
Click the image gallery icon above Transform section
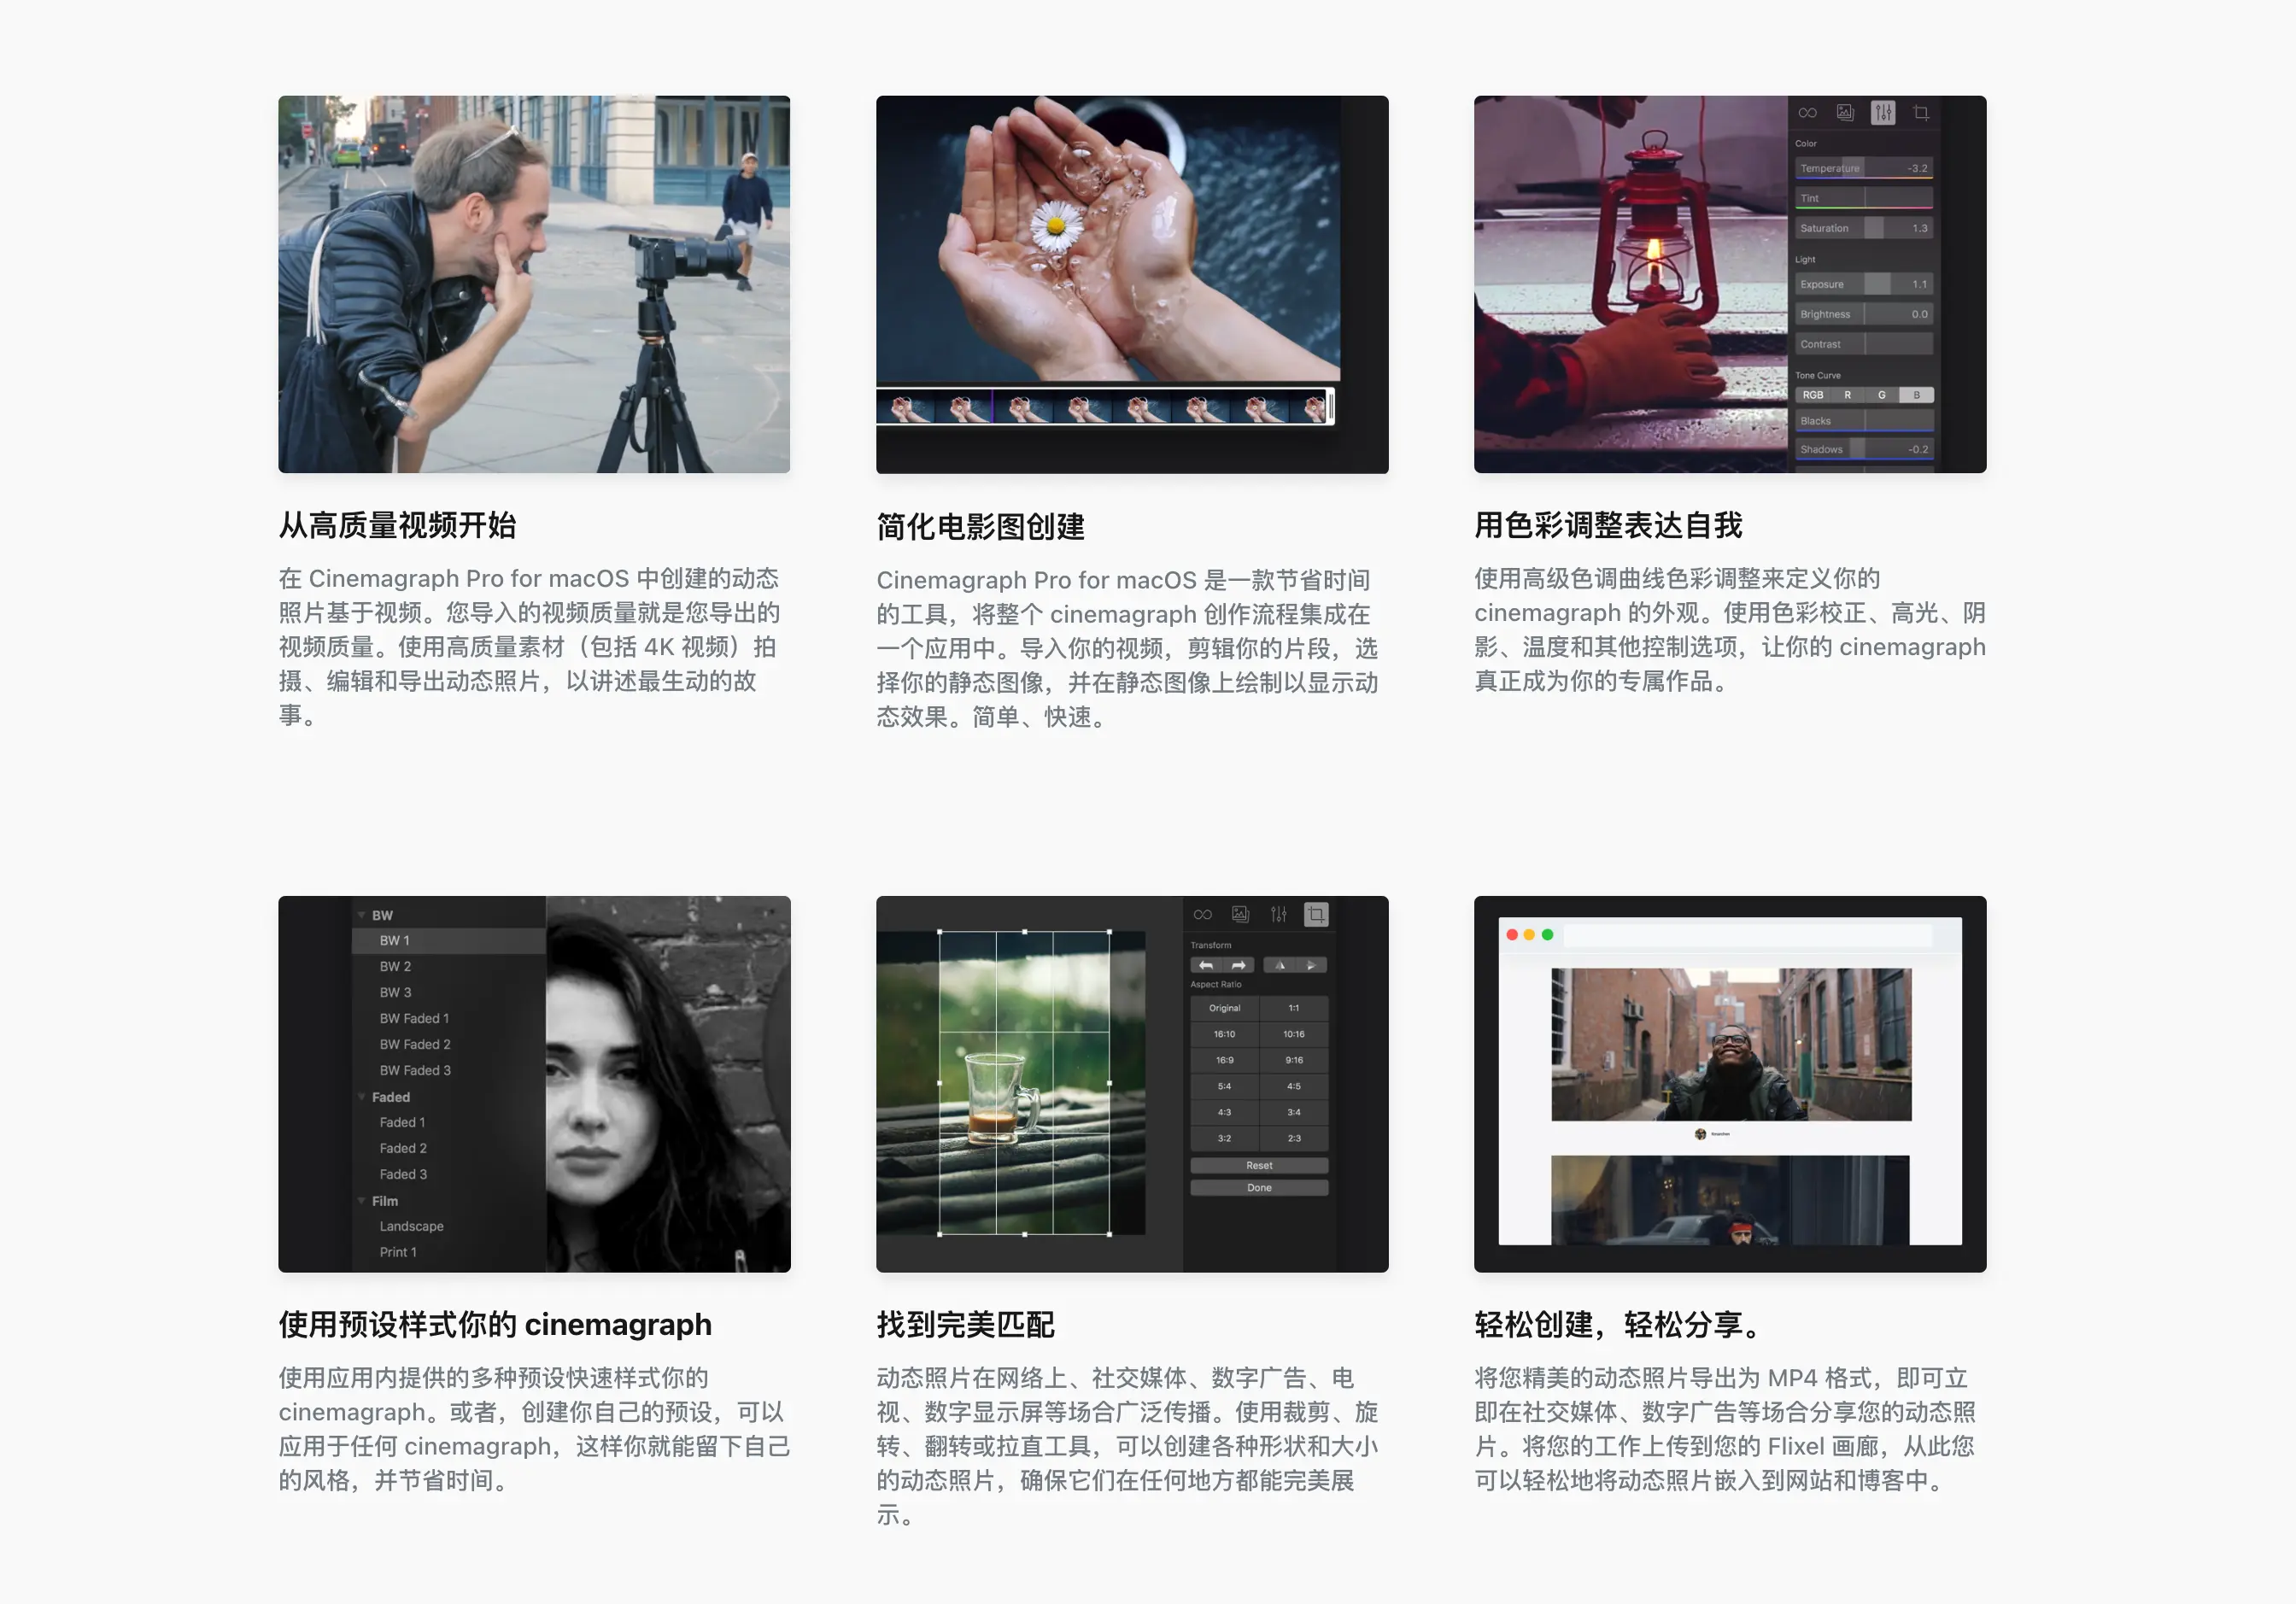coord(1240,914)
